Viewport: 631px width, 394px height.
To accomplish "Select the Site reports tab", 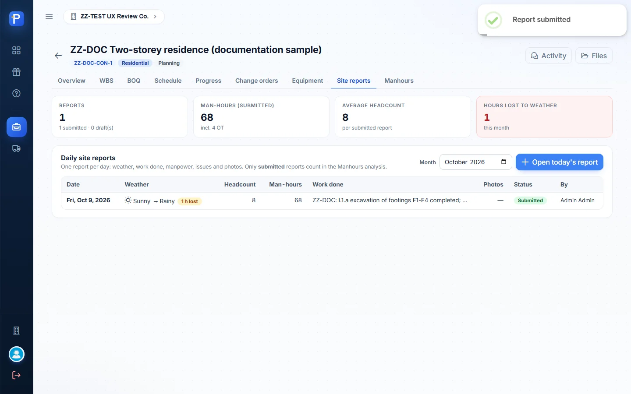I will coord(354,81).
